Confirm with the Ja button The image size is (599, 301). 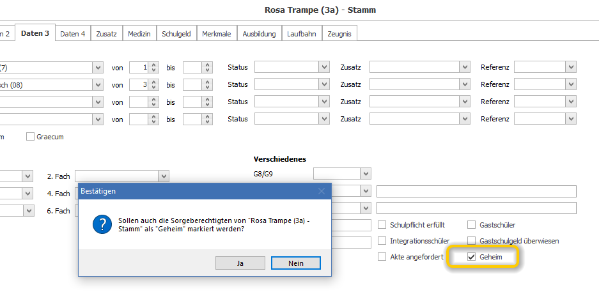point(240,263)
